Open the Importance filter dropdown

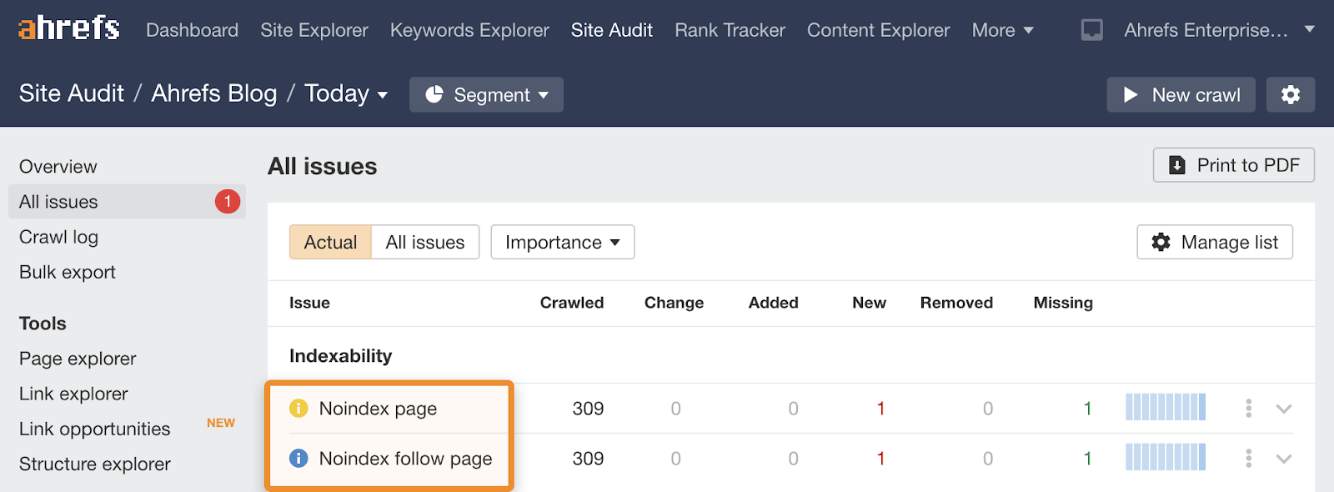(x=562, y=243)
